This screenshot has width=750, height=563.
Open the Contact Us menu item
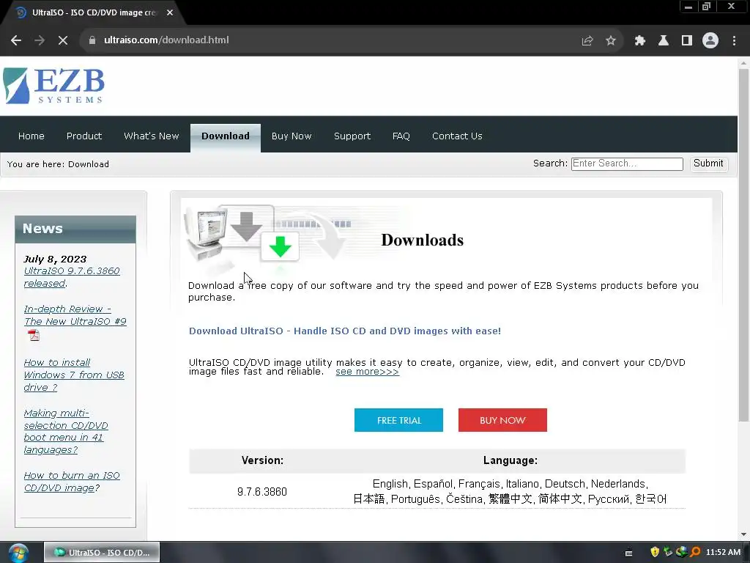pyautogui.click(x=457, y=136)
